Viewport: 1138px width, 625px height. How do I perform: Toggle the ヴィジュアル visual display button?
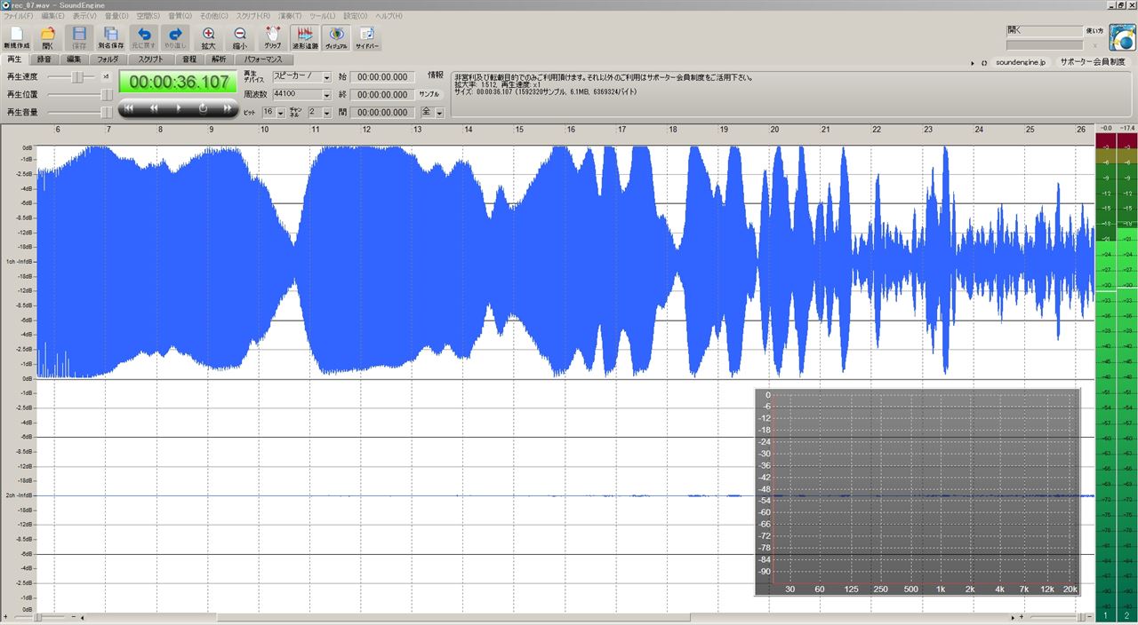tap(337, 37)
